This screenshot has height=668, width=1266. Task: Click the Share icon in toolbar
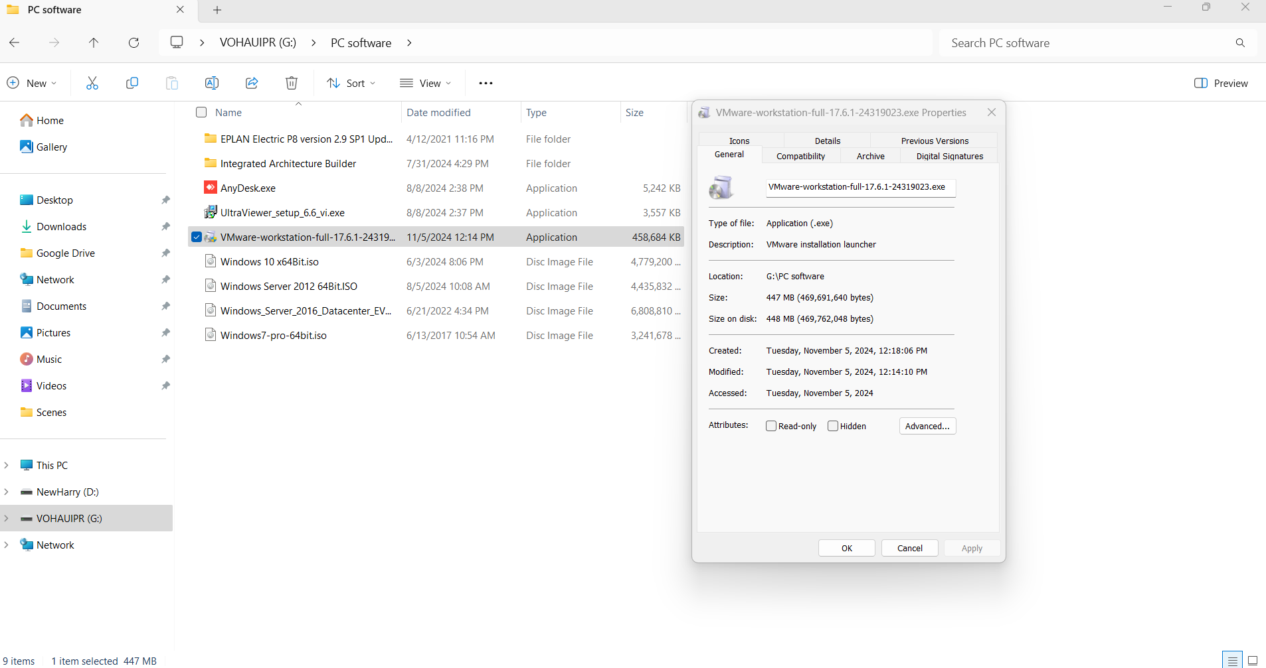tap(252, 83)
